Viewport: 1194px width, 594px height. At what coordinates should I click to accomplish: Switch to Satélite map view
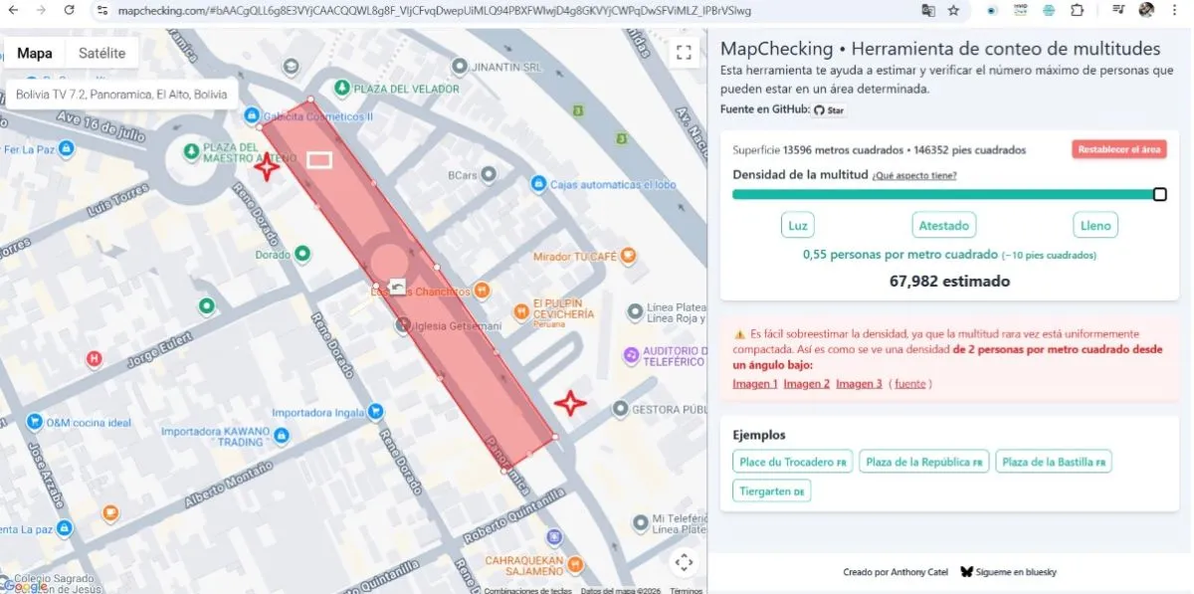(x=101, y=54)
